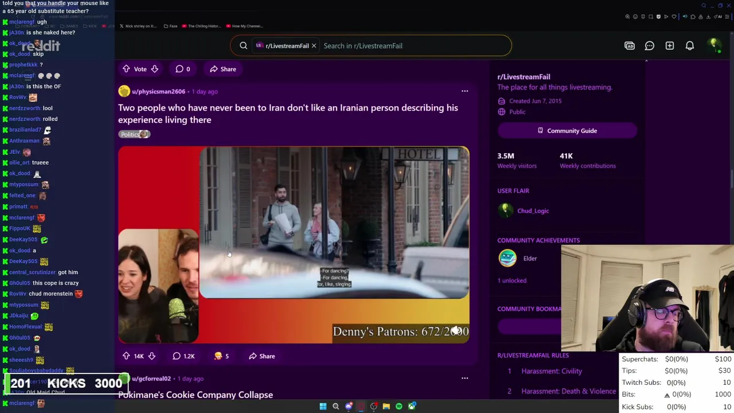734x413 pixels.
Task: Open comments showing 0 on top post
Action: click(x=183, y=69)
